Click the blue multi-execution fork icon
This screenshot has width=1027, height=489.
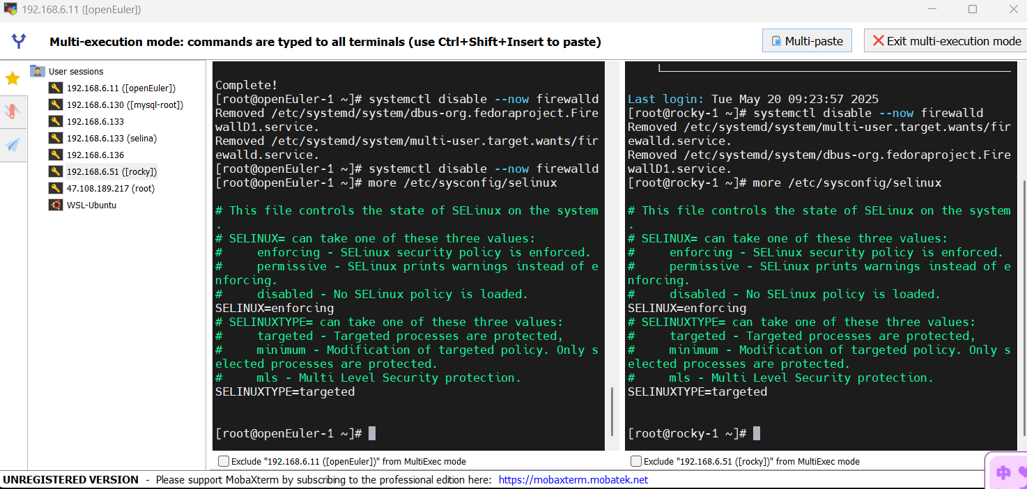click(19, 41)
